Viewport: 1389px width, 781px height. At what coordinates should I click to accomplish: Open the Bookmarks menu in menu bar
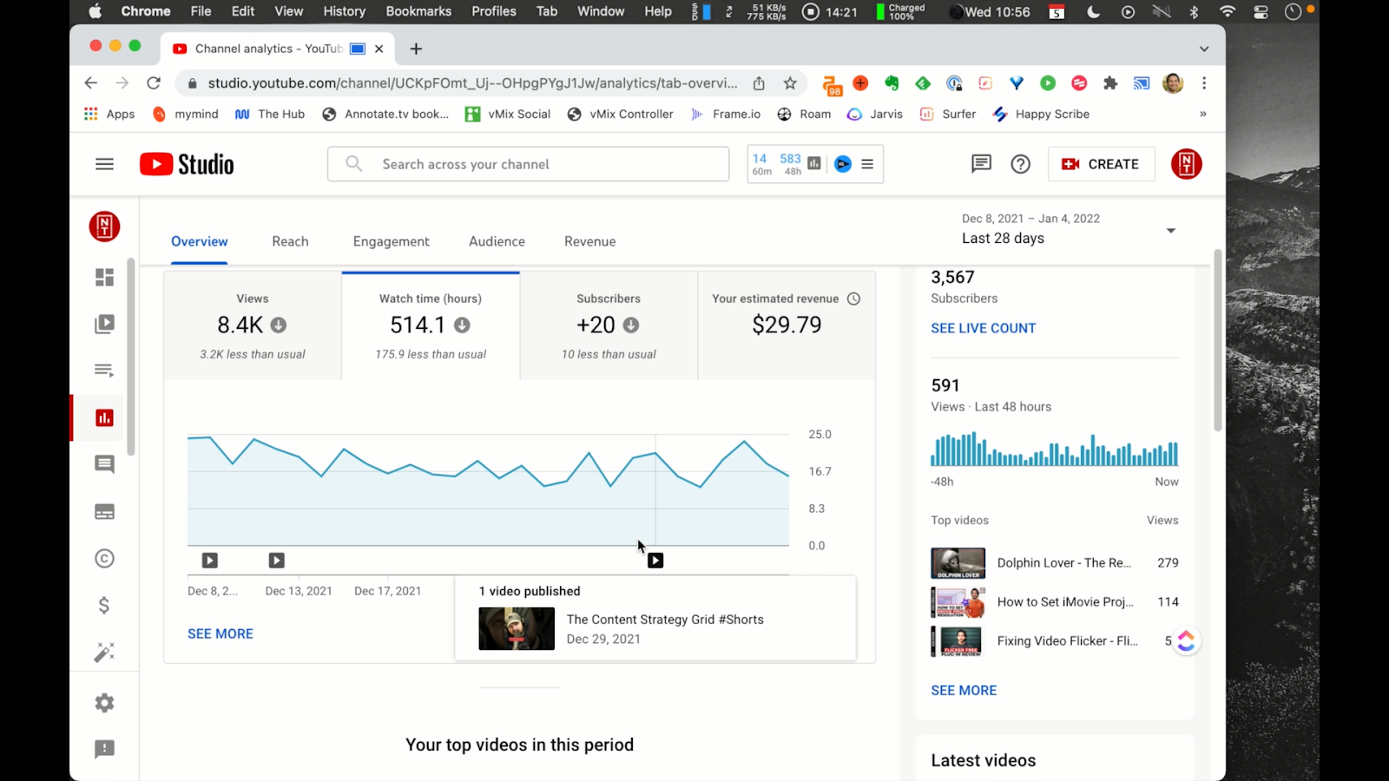tap(418, 11)
